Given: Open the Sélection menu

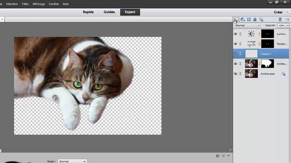Looking at the screenshot, I should click(x=12, y=4).
